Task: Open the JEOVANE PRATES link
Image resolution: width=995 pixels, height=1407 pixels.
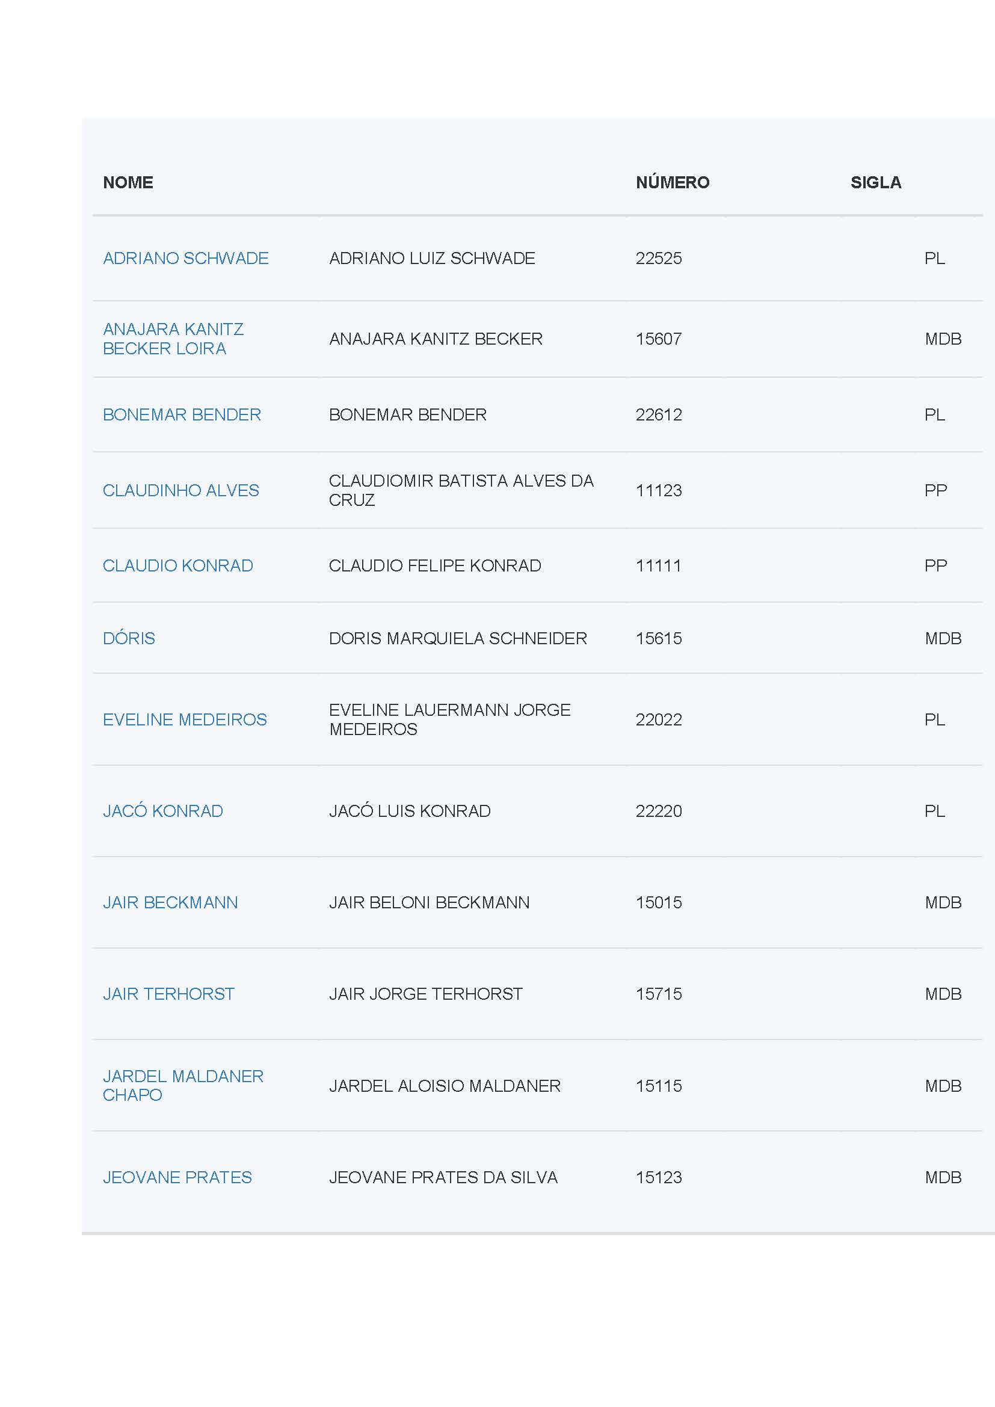Action: [x=177, y=1177]
